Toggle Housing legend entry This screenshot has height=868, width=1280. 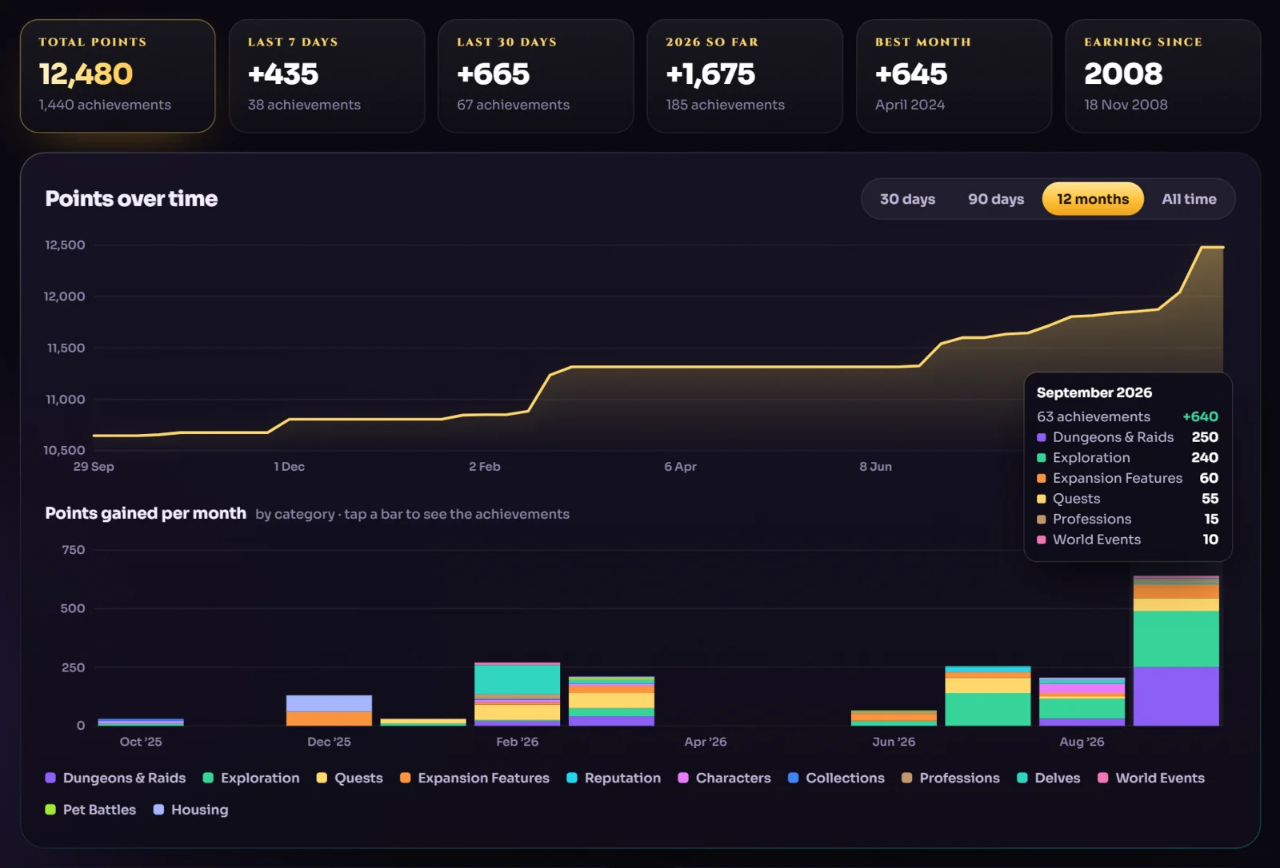[x=190, y=810]
